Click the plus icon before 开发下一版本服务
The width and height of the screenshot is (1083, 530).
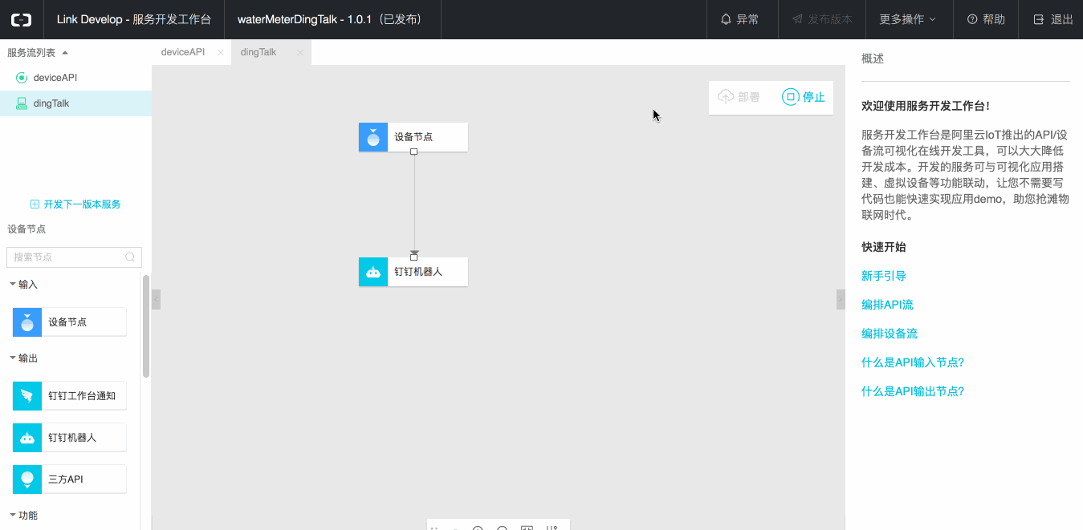35,204
